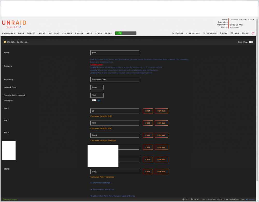This screenshot has height=202, width=259.
Task: Remove the VERSION variable
Action: 162,135
